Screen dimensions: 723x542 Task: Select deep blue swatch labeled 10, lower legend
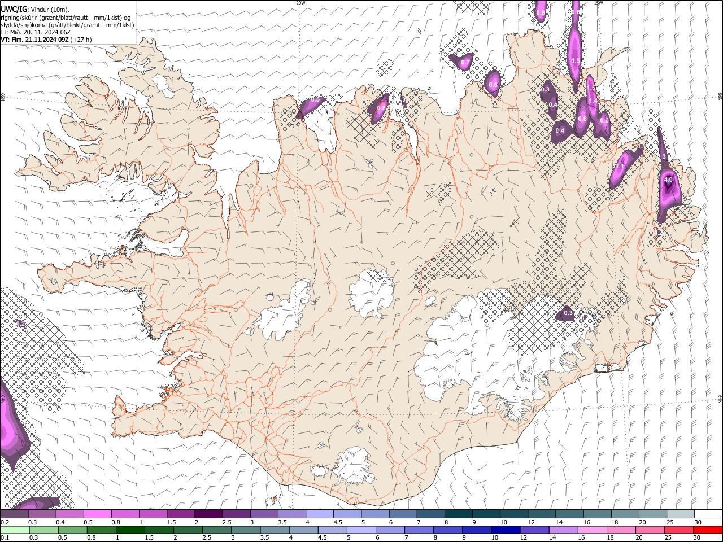pos(504,530)
